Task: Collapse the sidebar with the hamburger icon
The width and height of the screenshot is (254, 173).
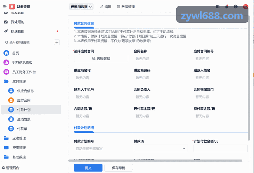Action: pyautogui.click(x=5, y=7)
